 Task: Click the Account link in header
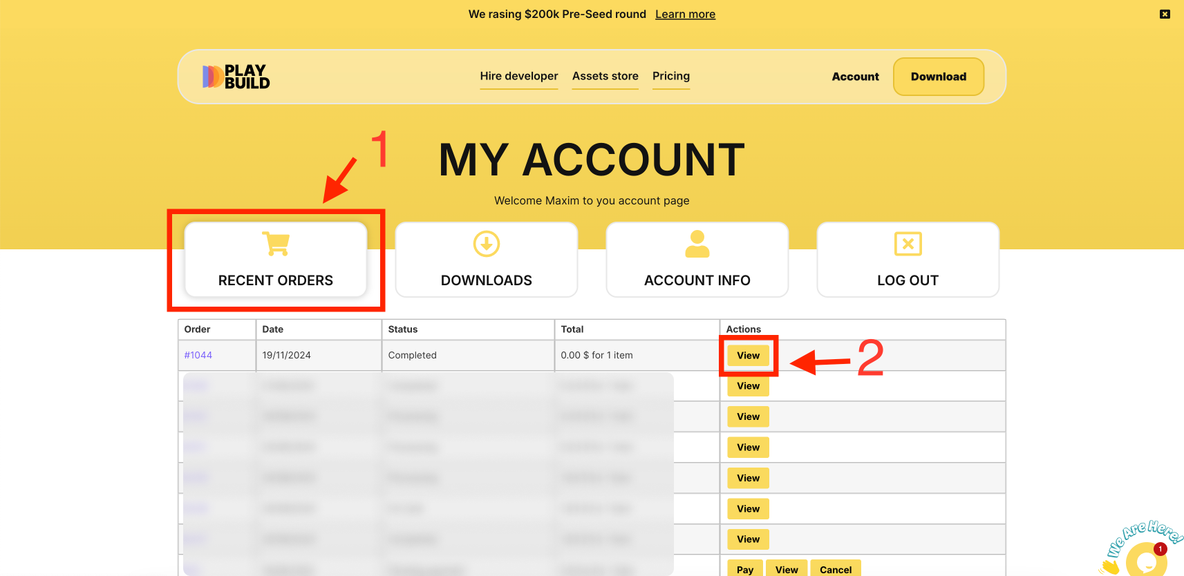[x=855, y=77]
